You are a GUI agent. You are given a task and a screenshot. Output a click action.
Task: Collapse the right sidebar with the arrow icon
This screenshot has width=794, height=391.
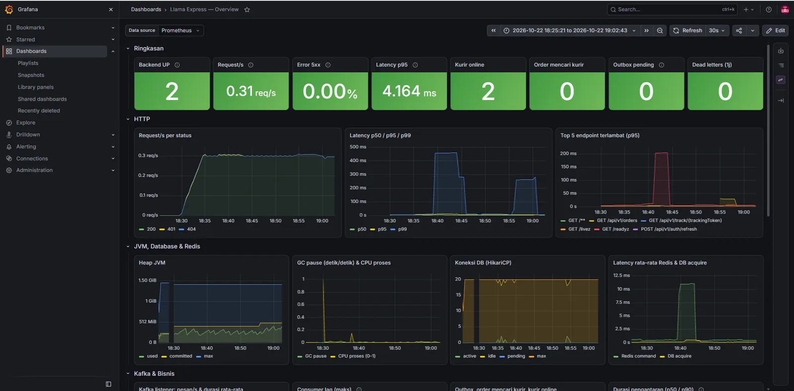[x=781, y=101]
